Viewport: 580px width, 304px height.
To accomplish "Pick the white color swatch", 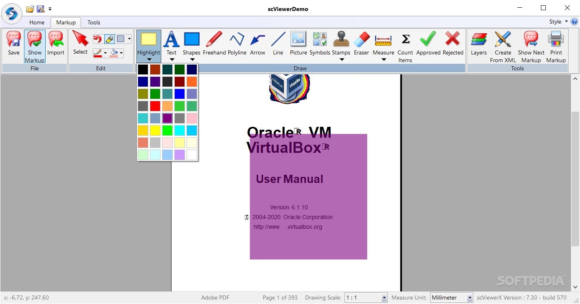I will 192,155.
